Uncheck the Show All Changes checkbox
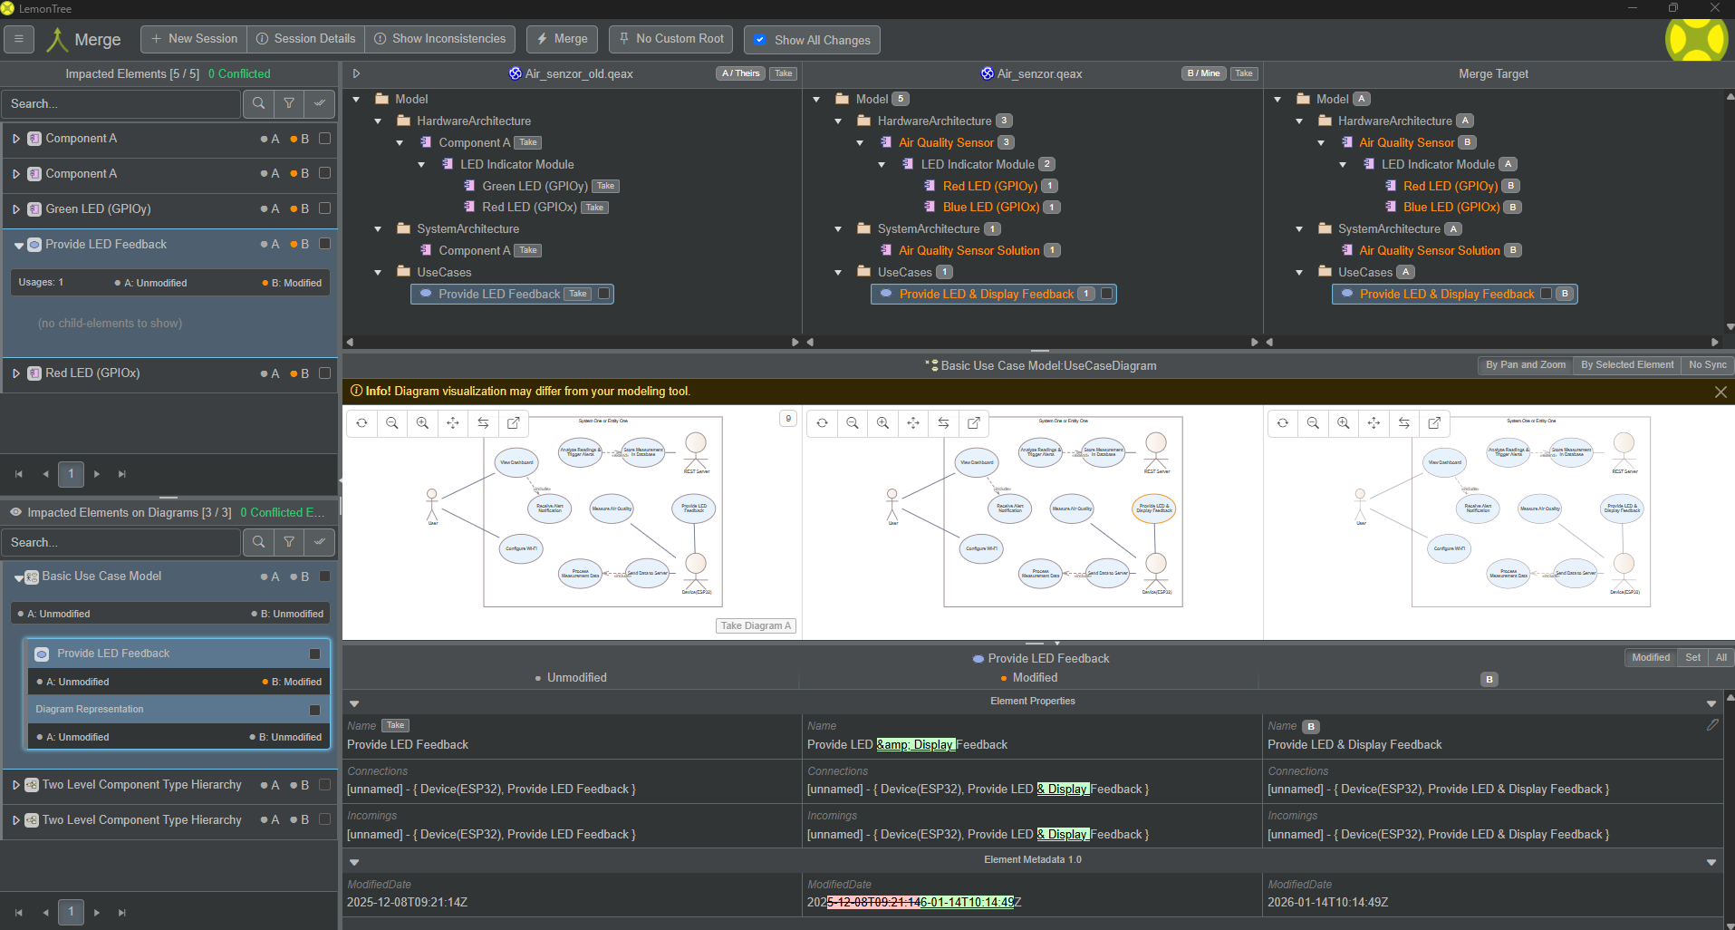The width and height of the screenshot is (1735, 930). point(760,40)
